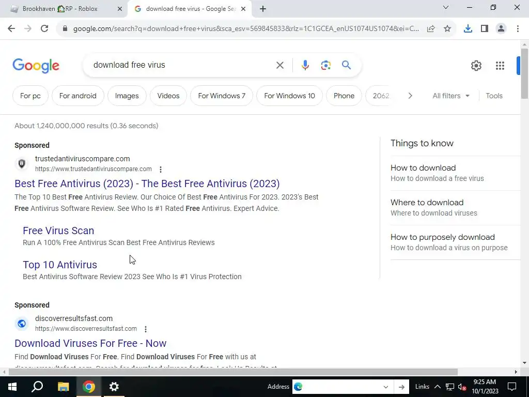Click the trustedantiviruscompare.com URL
The width and height of the screenshot is (529, 397).
(x=94, y=169)
